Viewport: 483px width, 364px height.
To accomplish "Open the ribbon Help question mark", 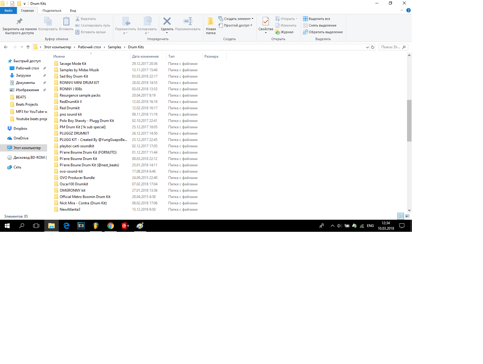I will click(x=409, y=10).
